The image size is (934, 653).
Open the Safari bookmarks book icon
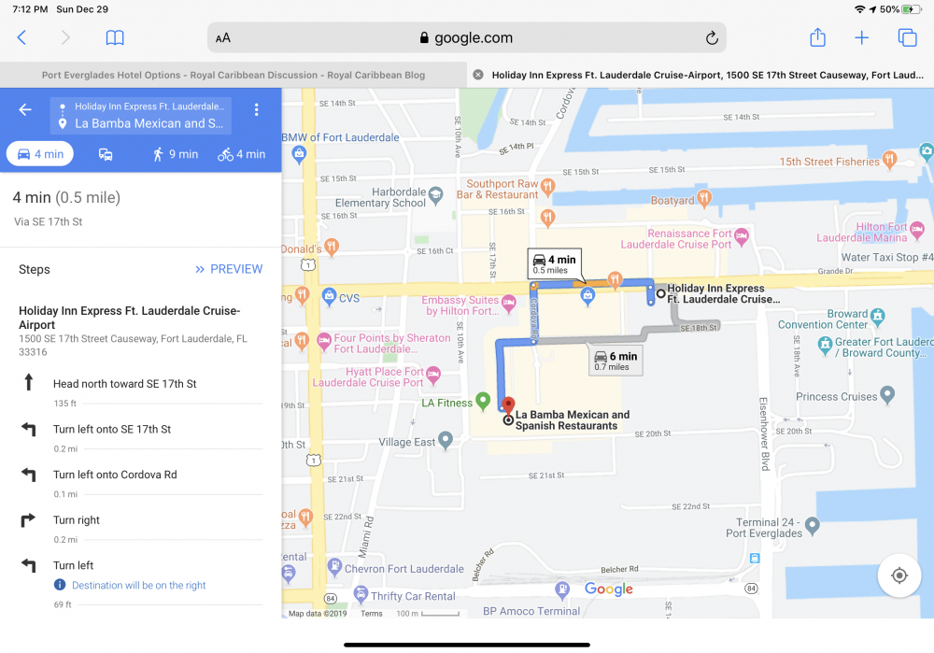[x=115, y=37]
